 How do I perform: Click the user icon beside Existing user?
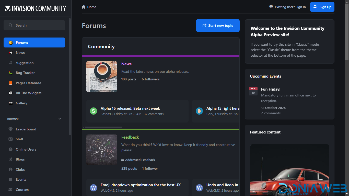pos(271,7)
